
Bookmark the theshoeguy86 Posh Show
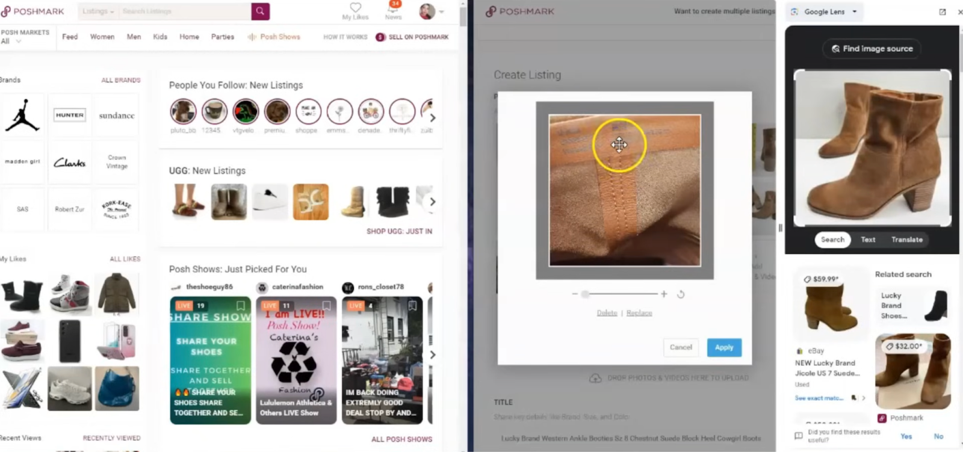tap(241, 306)
